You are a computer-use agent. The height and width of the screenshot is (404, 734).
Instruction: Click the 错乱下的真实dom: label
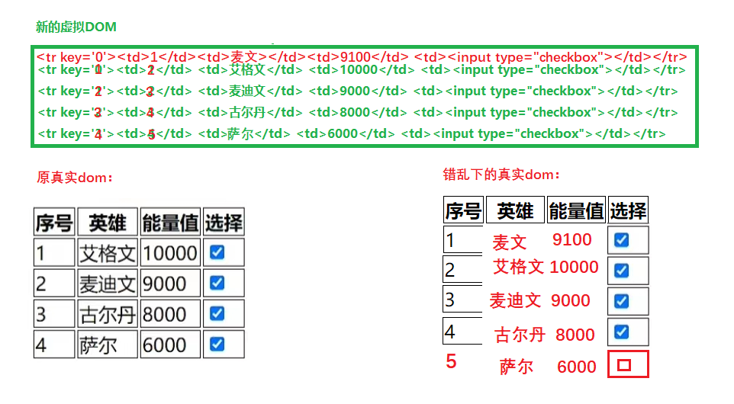tap(501, 175)
